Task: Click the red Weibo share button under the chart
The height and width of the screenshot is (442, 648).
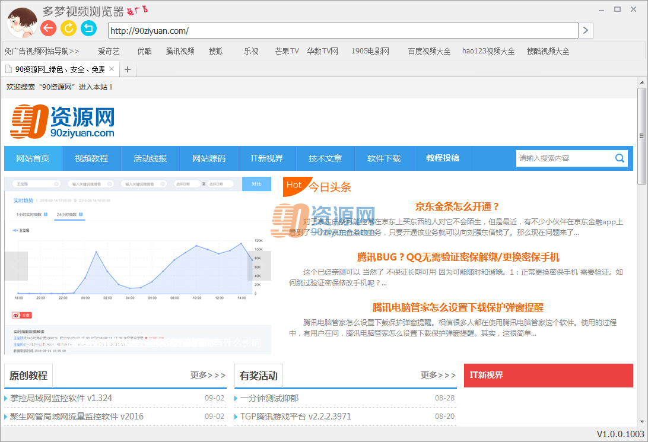Action: click(22, 315)
